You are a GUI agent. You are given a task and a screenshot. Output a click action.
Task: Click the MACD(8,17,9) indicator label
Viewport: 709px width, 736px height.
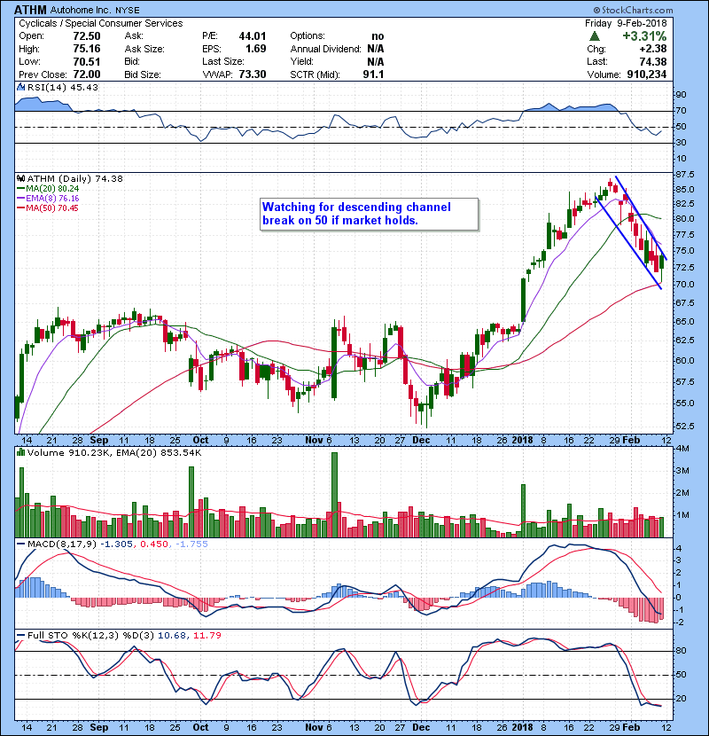point(62,544)
